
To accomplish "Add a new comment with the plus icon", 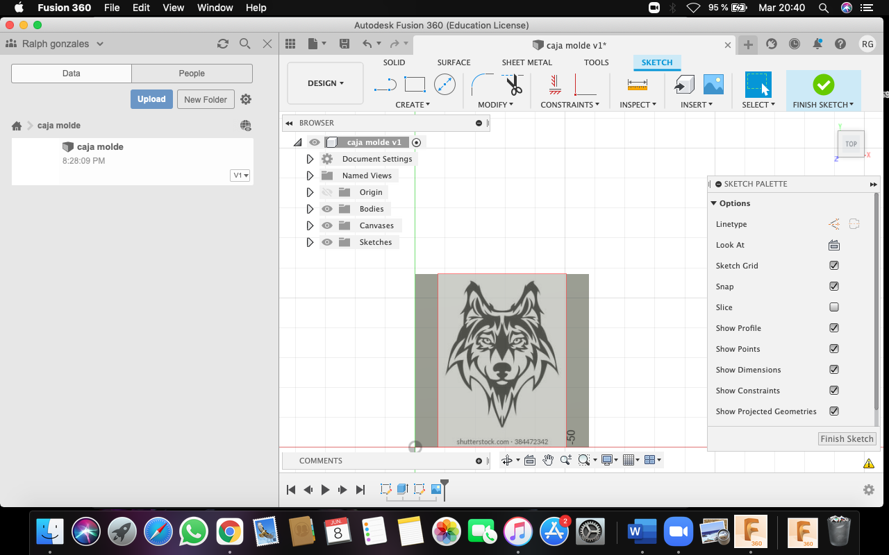I will tap(479, 461).
